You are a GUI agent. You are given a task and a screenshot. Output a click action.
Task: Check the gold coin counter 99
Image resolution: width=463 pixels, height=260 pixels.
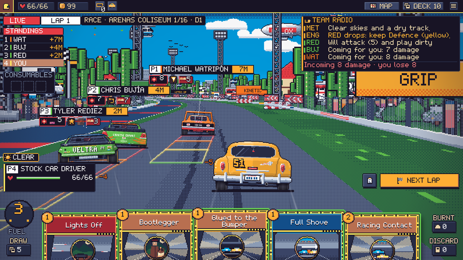pos(73,6)
